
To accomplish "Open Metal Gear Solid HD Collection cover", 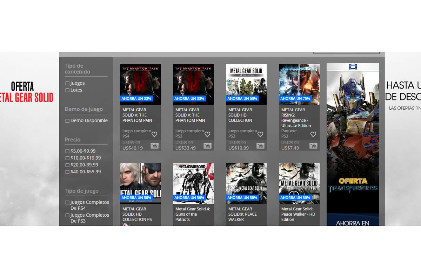I will coord(246,84).
